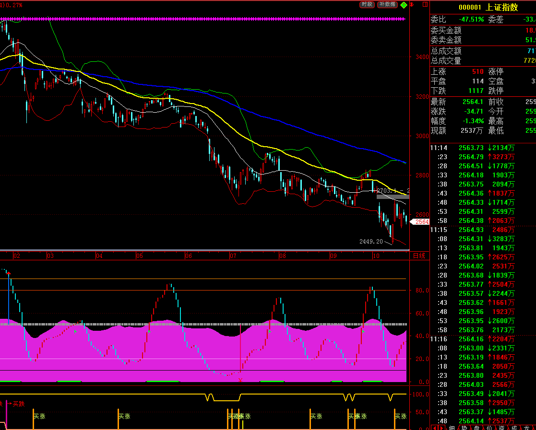The image size is (536, 430).
Task: Click the 现额 2537万 value
Action: pyautogui.click(x=472, y=130)
